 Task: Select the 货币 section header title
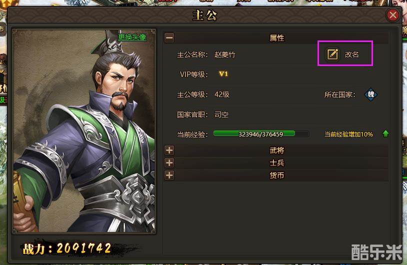[x=276, y=175]
